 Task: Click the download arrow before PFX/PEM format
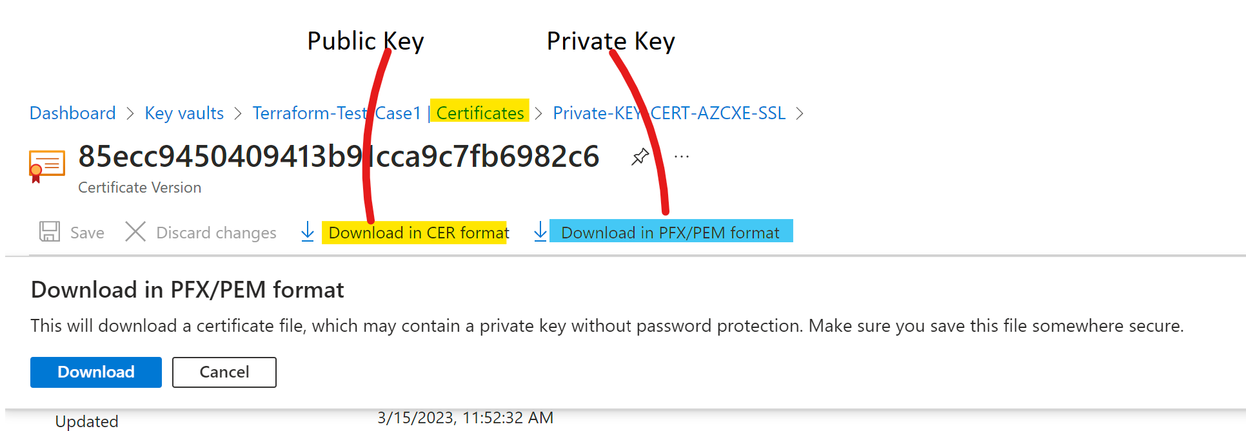[x=540, y=232]
